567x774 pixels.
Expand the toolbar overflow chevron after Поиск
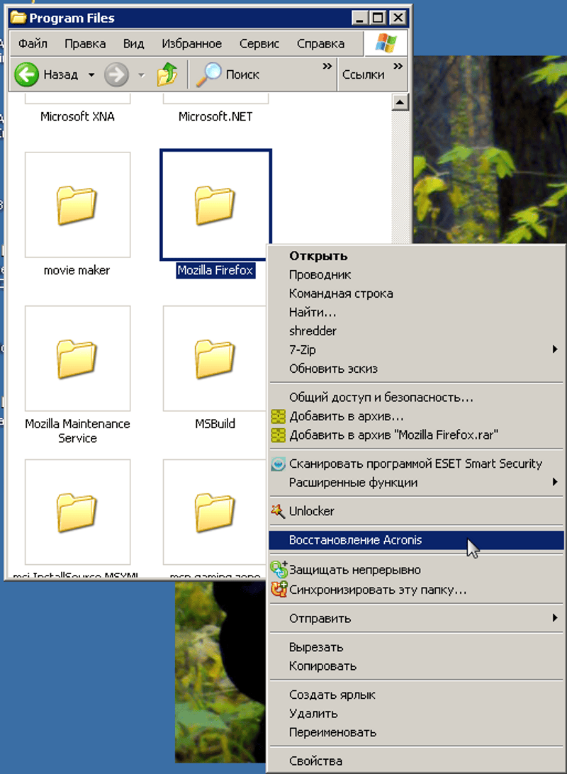327,66
